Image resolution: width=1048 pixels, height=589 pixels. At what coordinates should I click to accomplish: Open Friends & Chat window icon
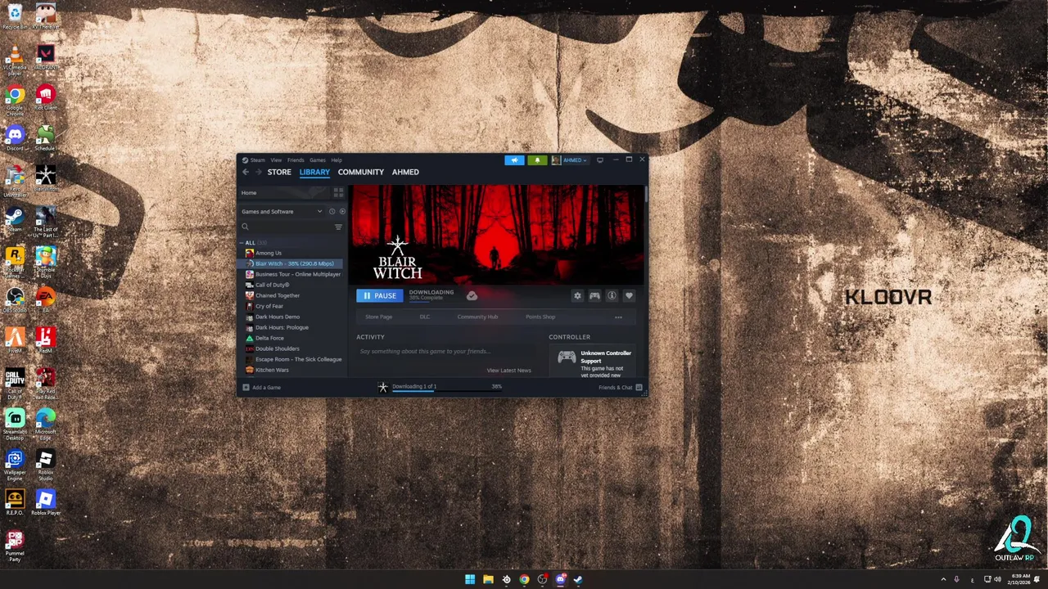coord(639,387)
